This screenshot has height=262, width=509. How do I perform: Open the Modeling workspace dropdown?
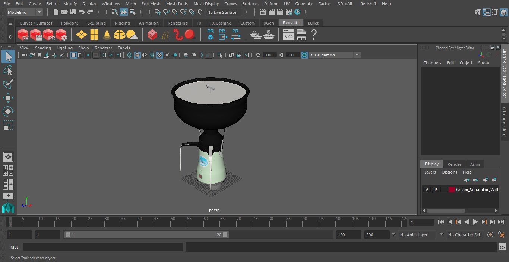coord(25,12)
